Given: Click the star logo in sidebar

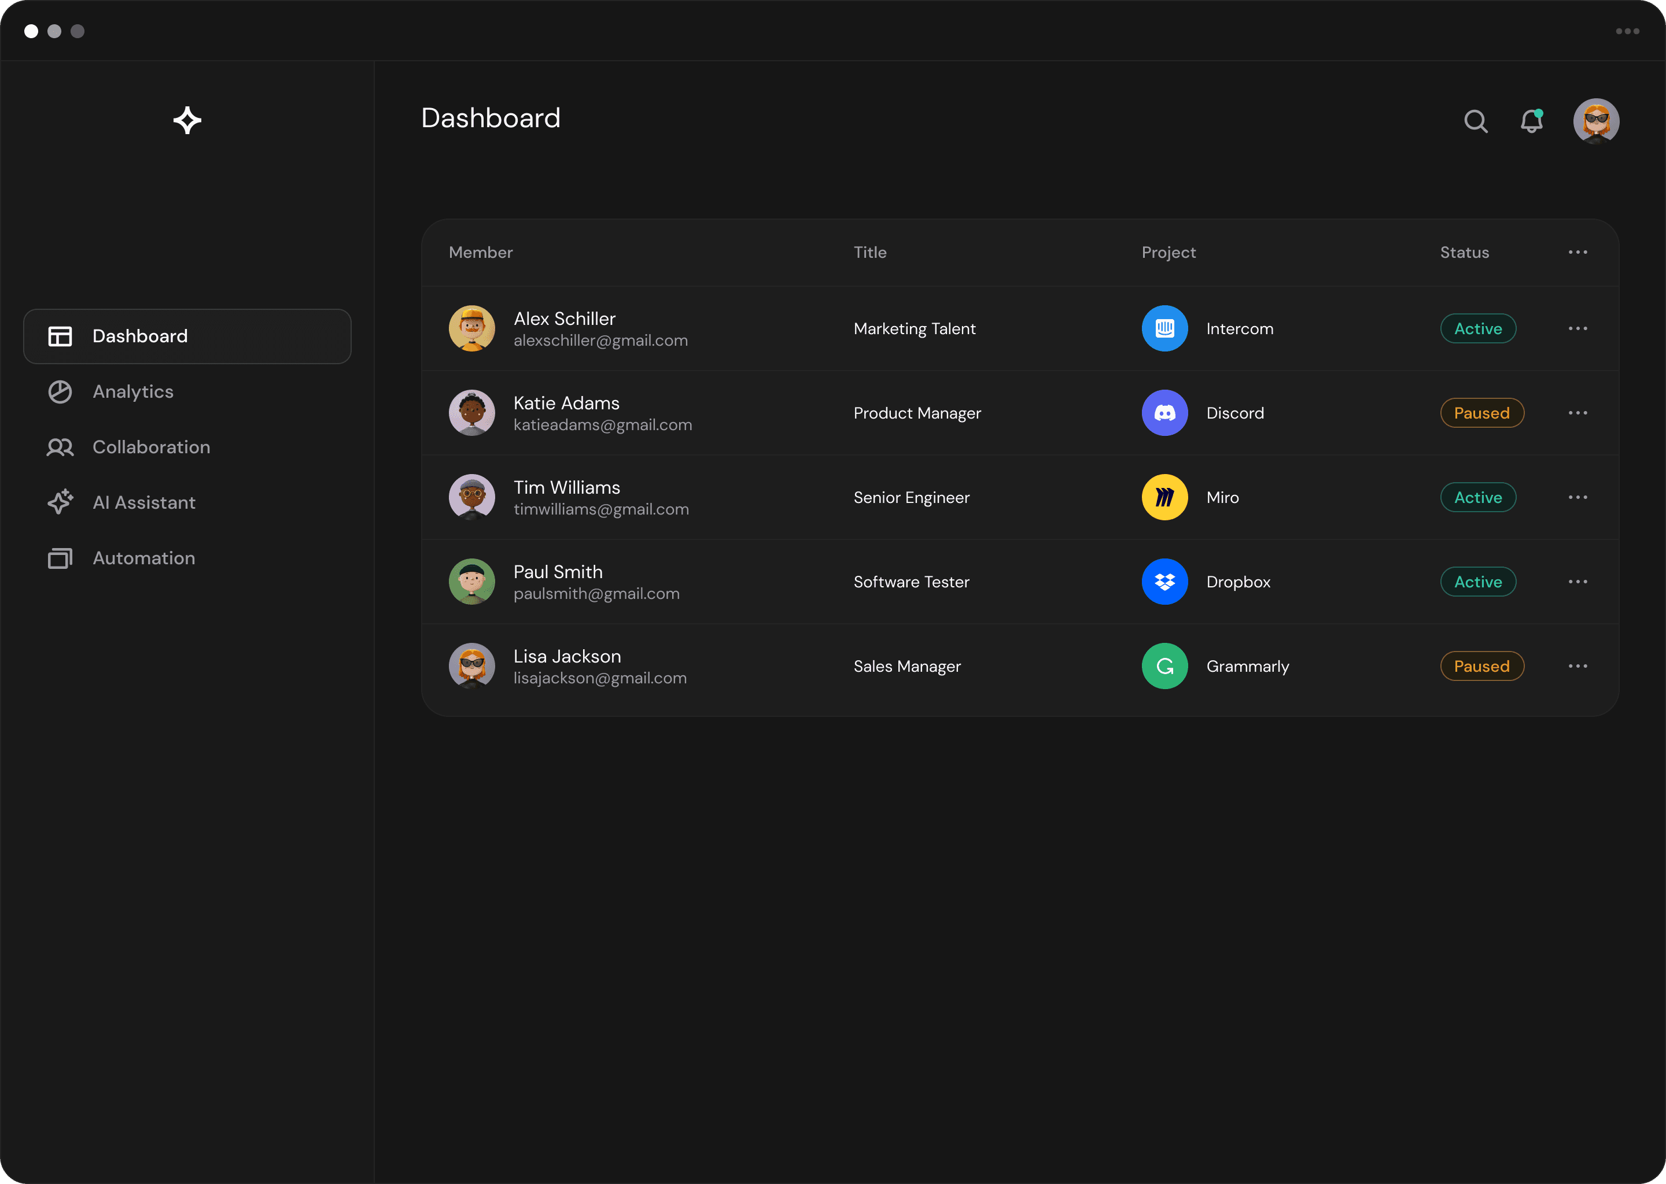Looking at the screenshot, I should (187, 120).
